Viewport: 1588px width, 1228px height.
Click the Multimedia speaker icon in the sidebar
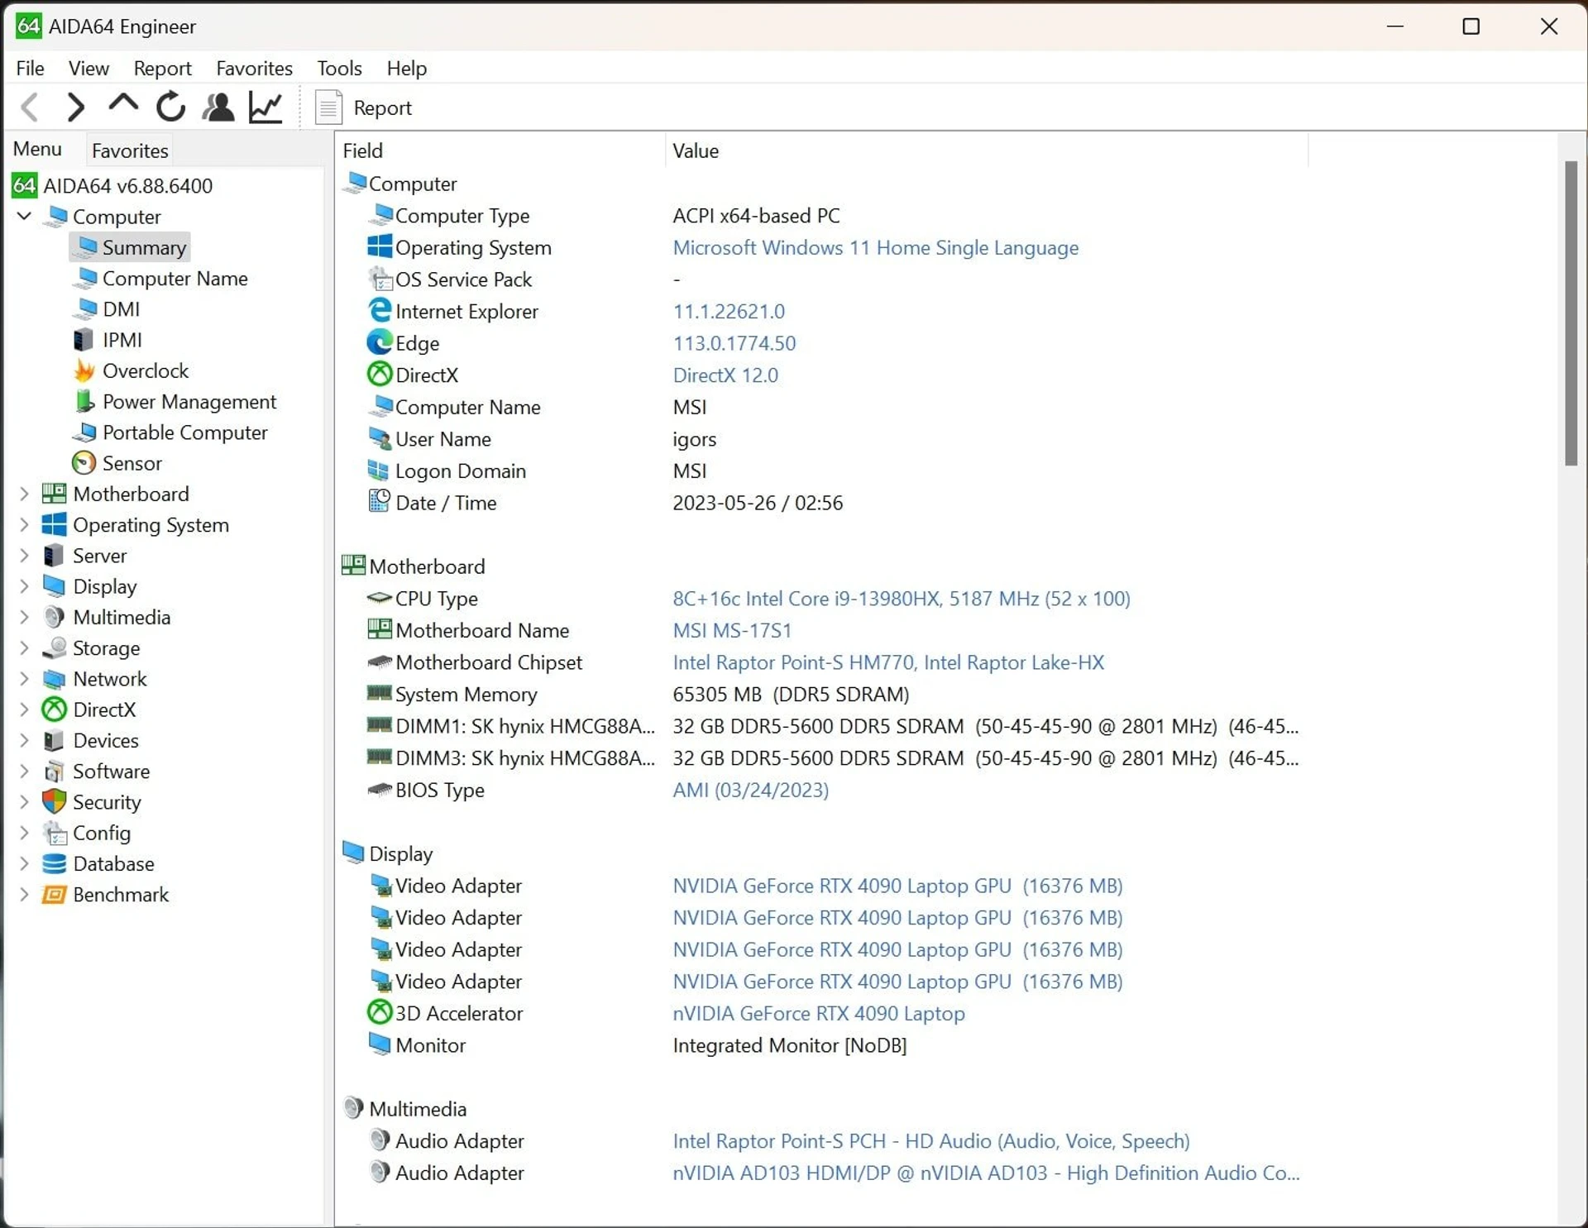pyautogui.click(x=54, y=617)
